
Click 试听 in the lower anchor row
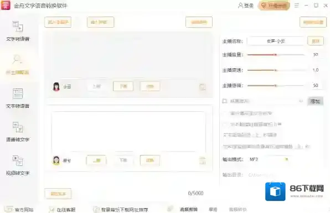(150, 160)
